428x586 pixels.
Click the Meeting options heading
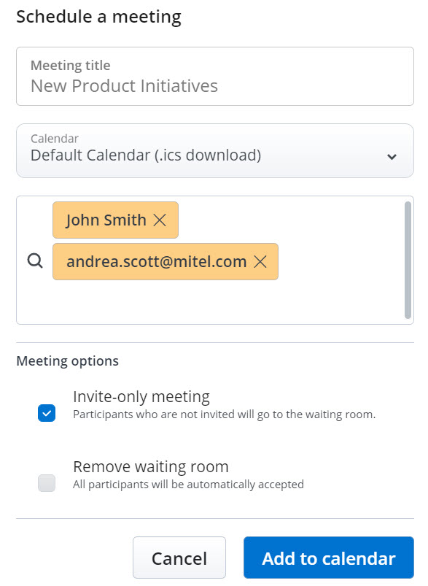[68, 361]
